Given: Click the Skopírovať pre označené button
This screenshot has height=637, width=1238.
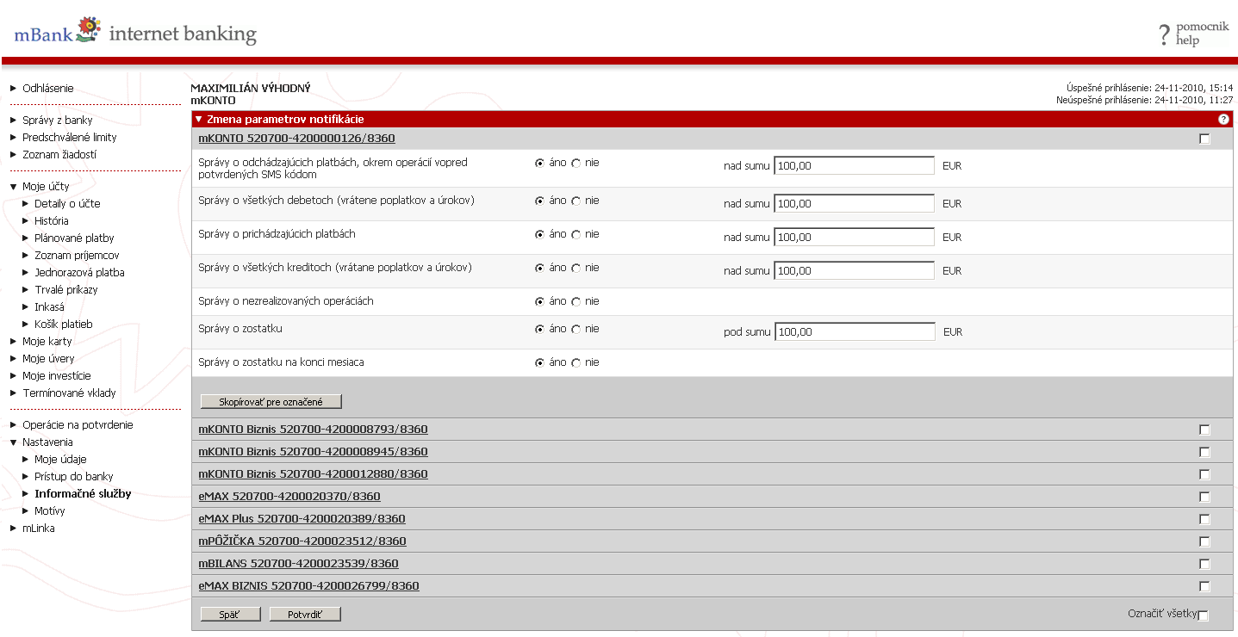Looking at the screenshot, I should tap(271, 402).
